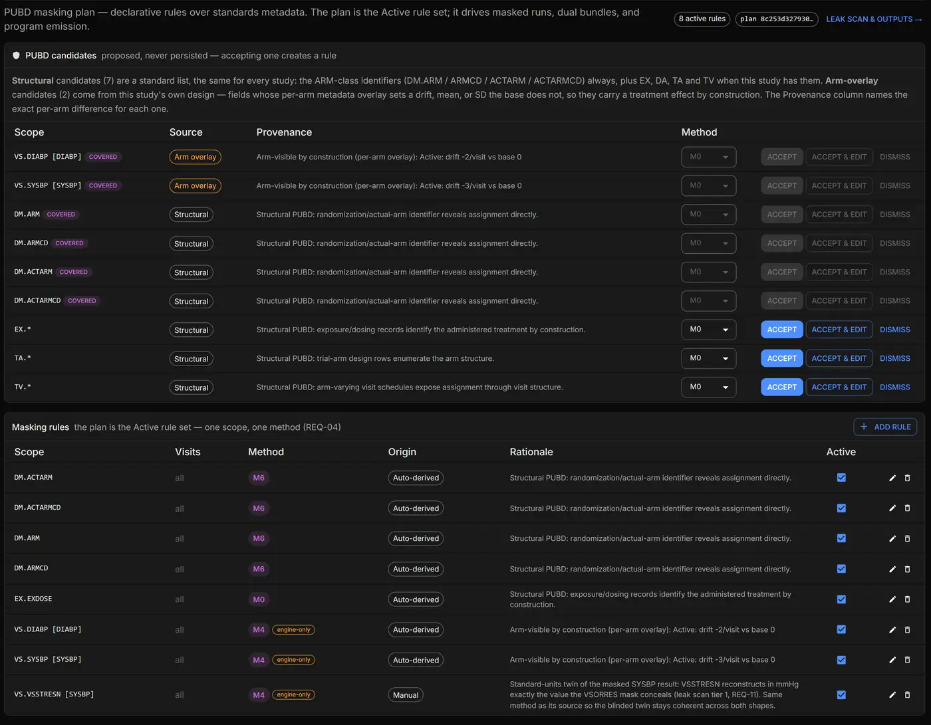This screenshot has width=931, height=725.
Task: Edit the DM.ARM masking rule
Action: point(892,538)
